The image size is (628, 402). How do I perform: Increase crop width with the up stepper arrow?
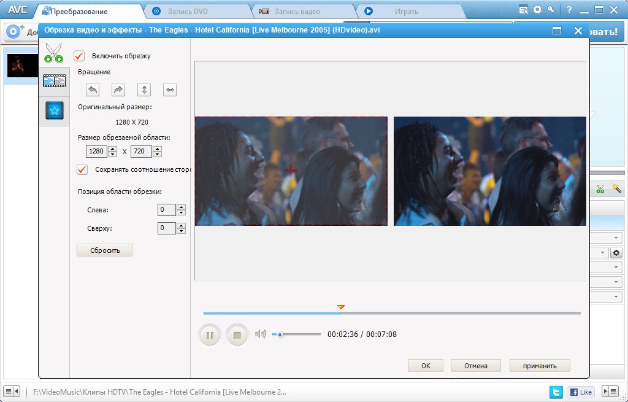click(113, 149)
